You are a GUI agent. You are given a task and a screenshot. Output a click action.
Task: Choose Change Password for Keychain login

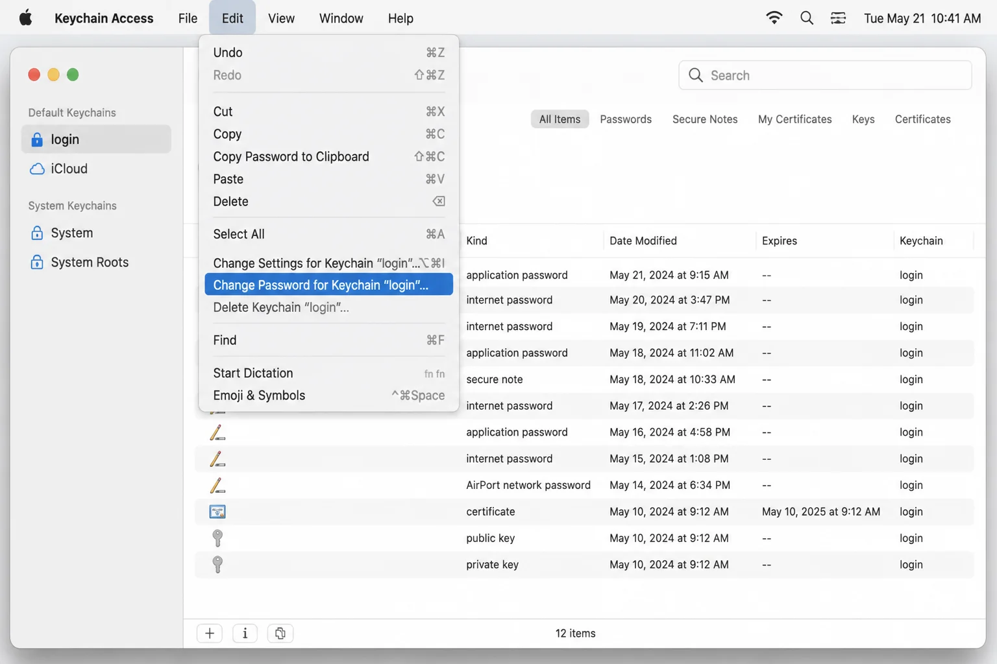328,285
